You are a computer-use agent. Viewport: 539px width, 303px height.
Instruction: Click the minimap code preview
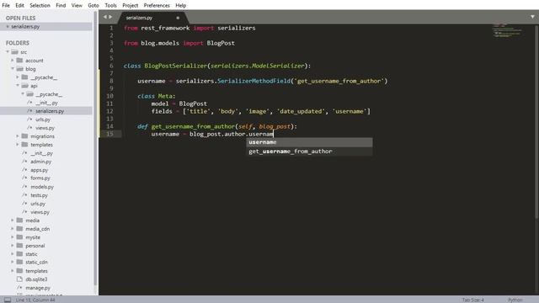pyautogui.click(x=508, y=30)
